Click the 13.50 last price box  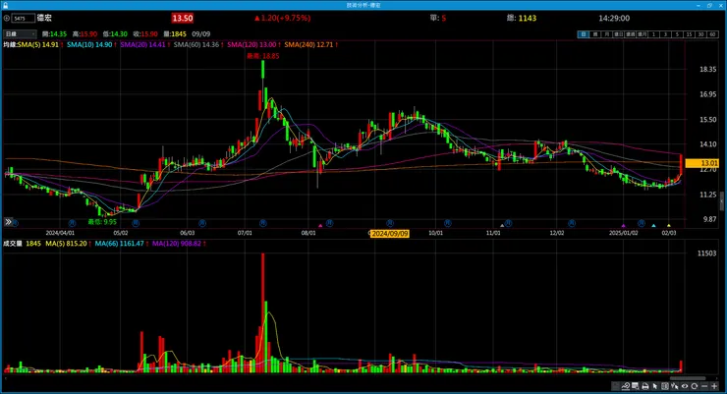coord(182,18)
